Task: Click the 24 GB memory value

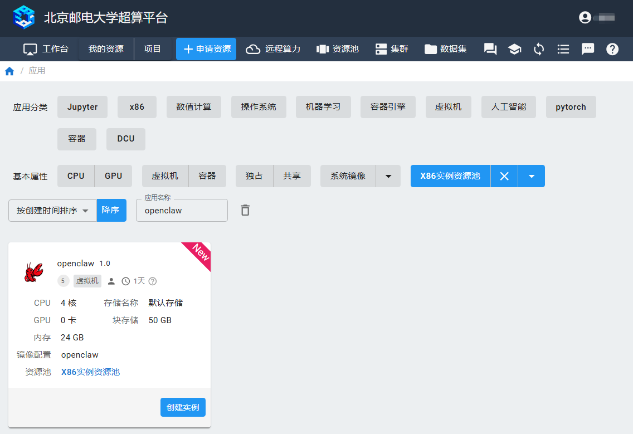Action: click(72, 338)
